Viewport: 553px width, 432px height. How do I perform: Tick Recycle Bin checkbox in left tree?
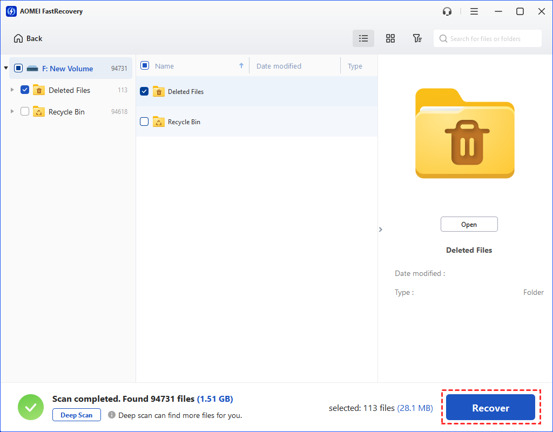(x=25, y=112)
